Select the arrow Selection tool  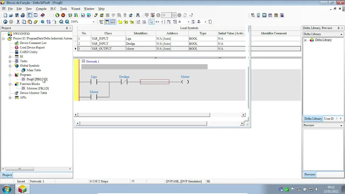(151, 22)
